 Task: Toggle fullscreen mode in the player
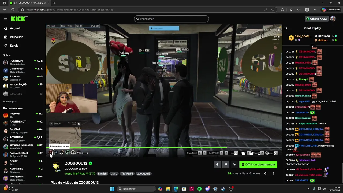tap(259, 153)
